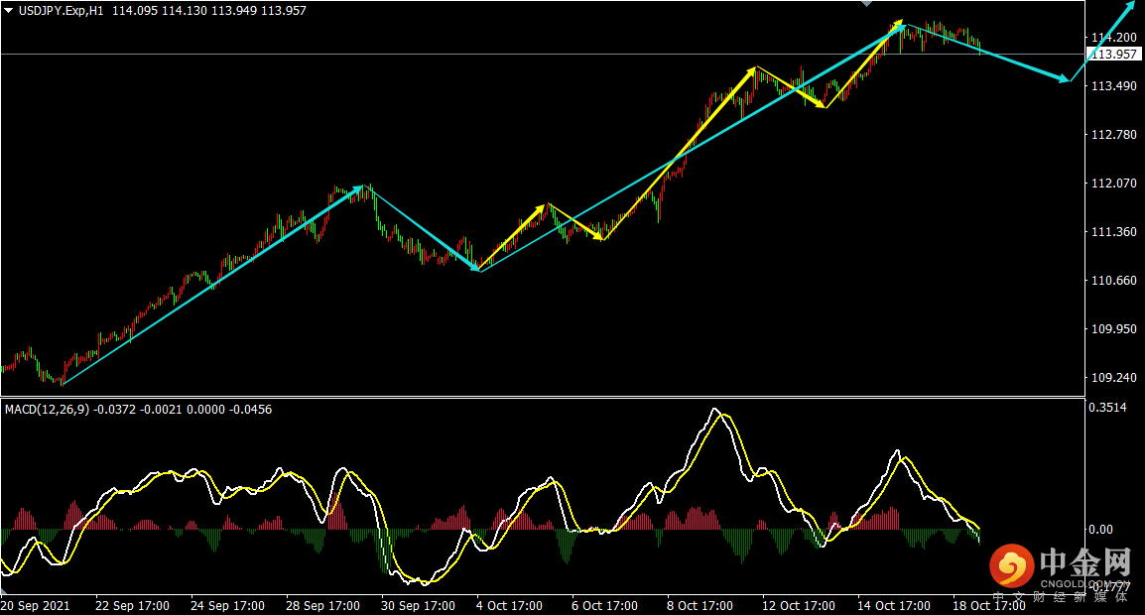Click the 112.070 price scale level
Viewport: 1145px width, 615px height.
tap(1112, 184)
